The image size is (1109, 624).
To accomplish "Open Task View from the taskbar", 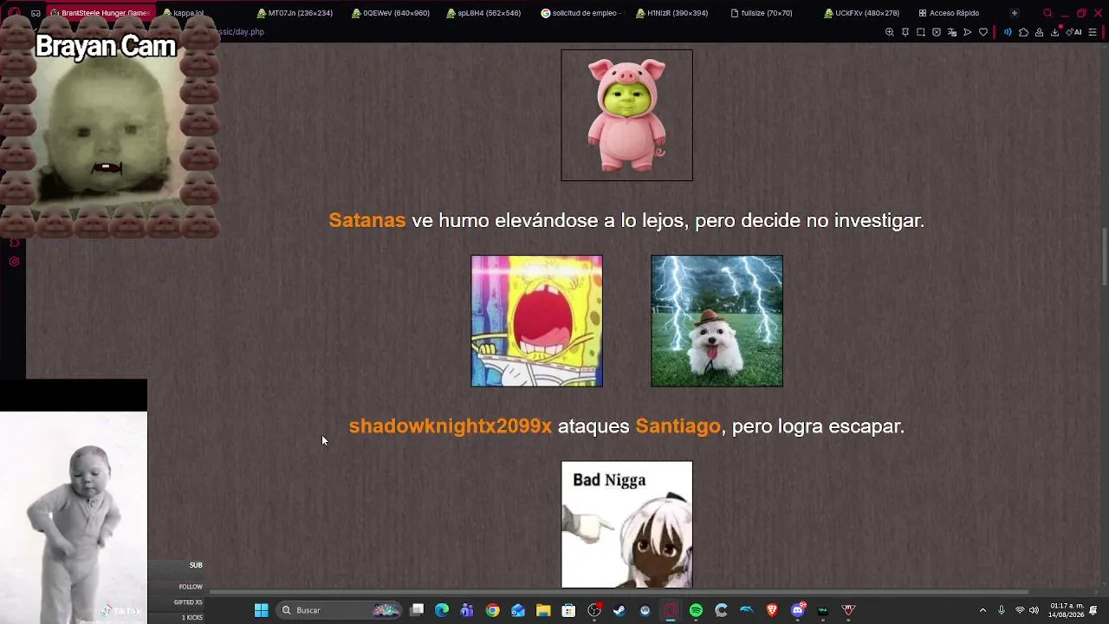I will pyautogui.click(x=417, y=610).
